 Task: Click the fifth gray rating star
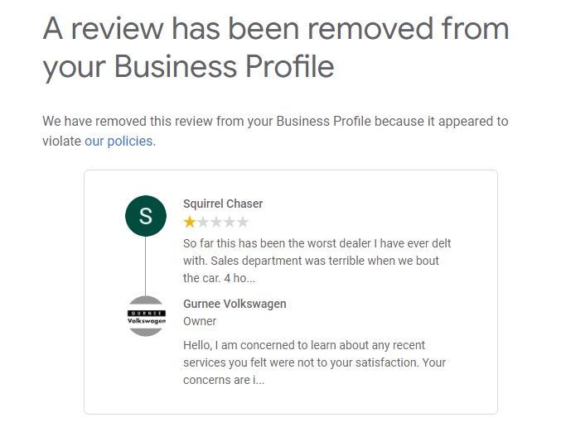(x=243, y=222)
